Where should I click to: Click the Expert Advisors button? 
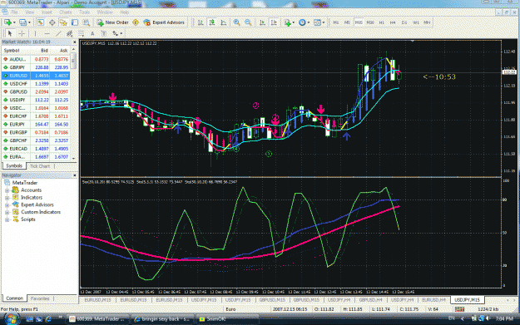click(x=164, y=22)
